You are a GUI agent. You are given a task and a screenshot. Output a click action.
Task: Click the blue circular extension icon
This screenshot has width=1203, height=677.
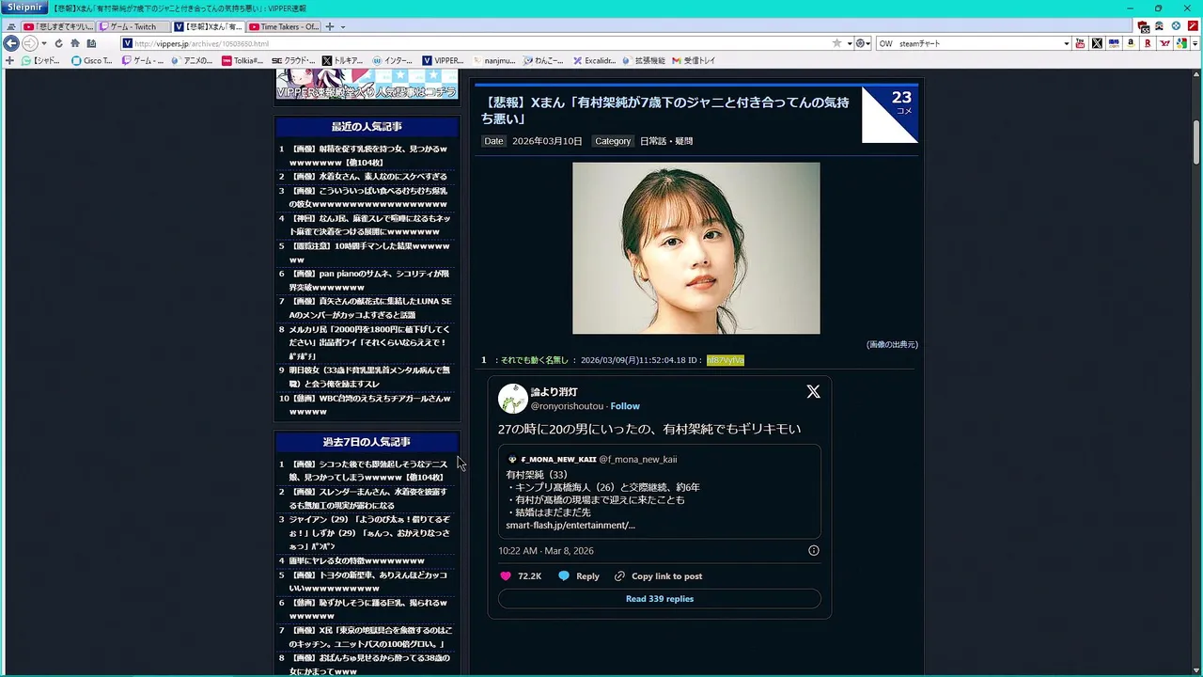coord(1176,26)
